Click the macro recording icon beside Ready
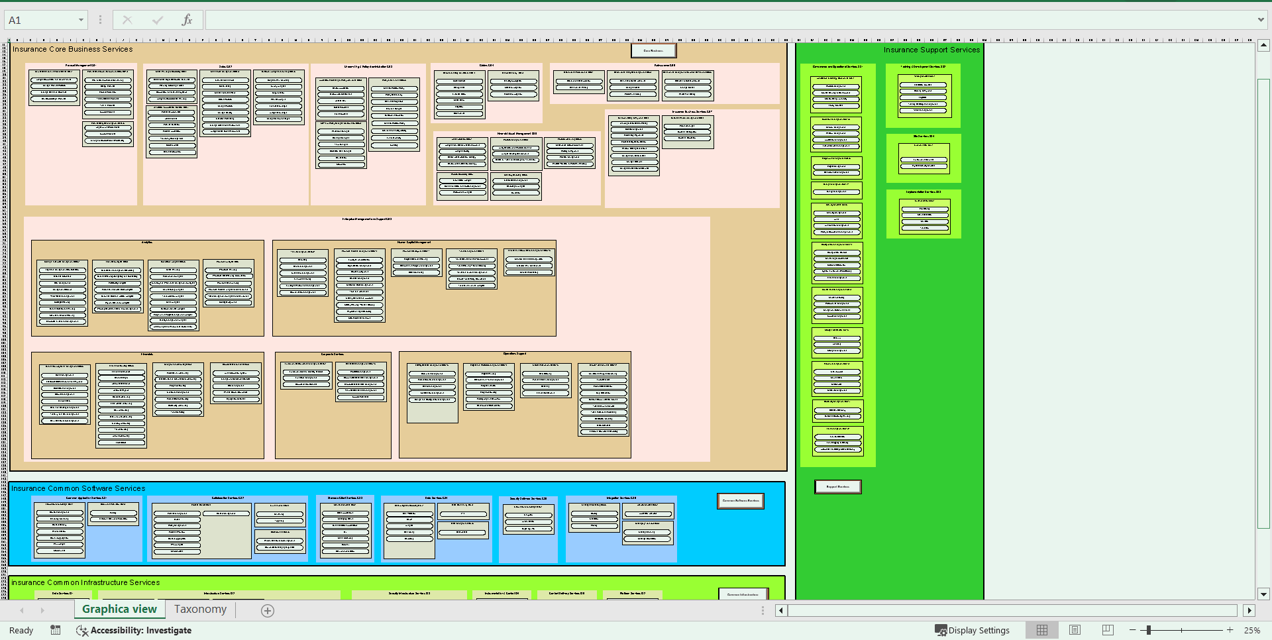The image size is (1272, 640). [56, 630]
